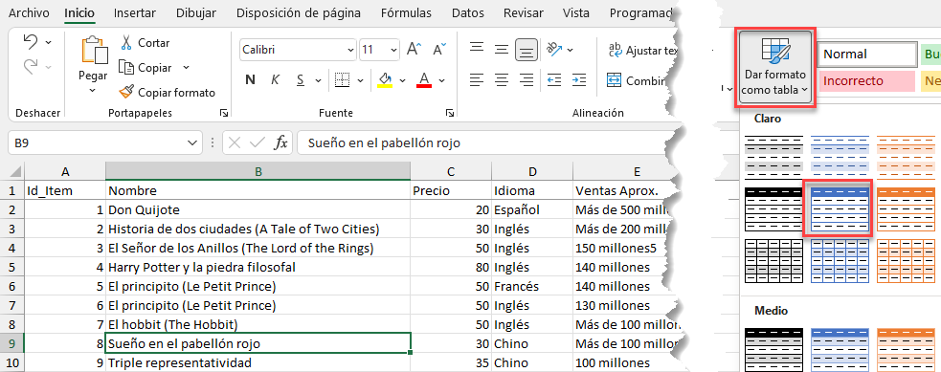Screen dimensions: 941x372
Task: Apply the Incorrecto cell style
Action: 866,81
